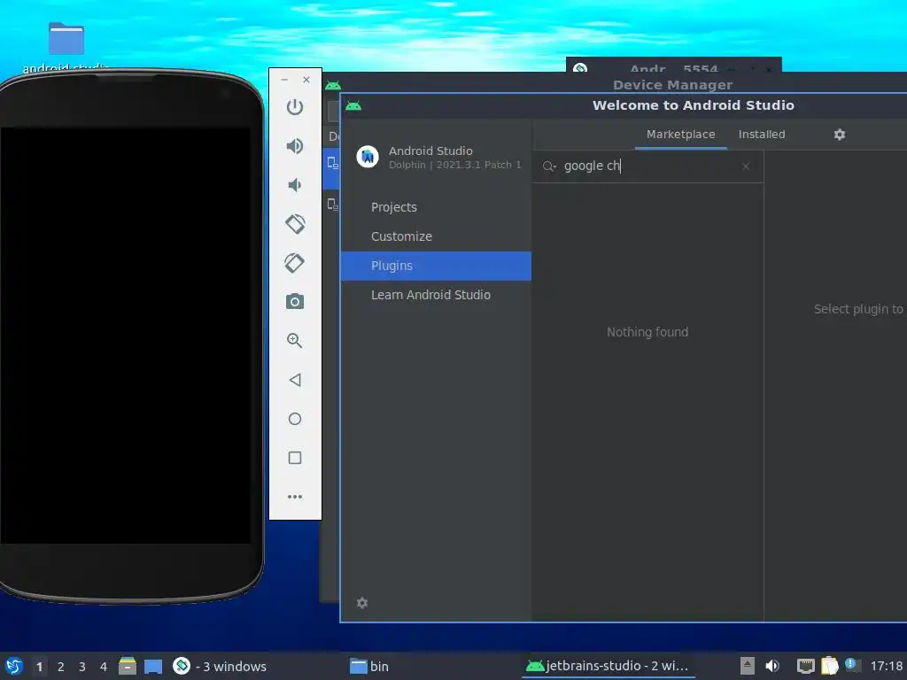
Task: Select second device icon in Device Manager
Action: point(333,205)
